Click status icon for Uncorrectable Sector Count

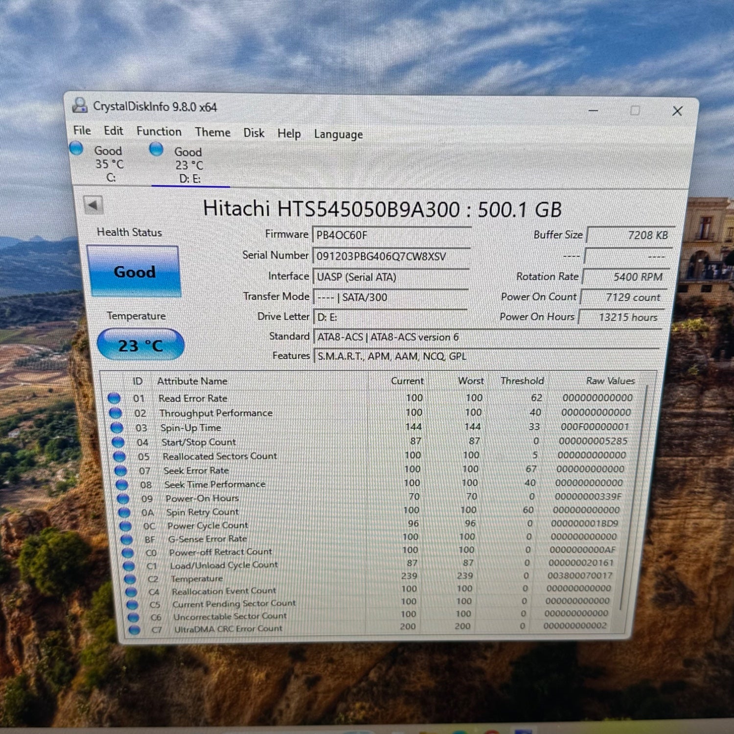pos(133,617)
